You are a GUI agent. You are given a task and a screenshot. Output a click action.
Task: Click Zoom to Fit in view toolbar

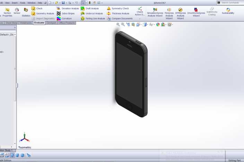point(118,25)
